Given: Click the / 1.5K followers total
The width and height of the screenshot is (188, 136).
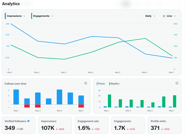Looking at the screenshot, I should pyautogui.click(x=20, y=129).
